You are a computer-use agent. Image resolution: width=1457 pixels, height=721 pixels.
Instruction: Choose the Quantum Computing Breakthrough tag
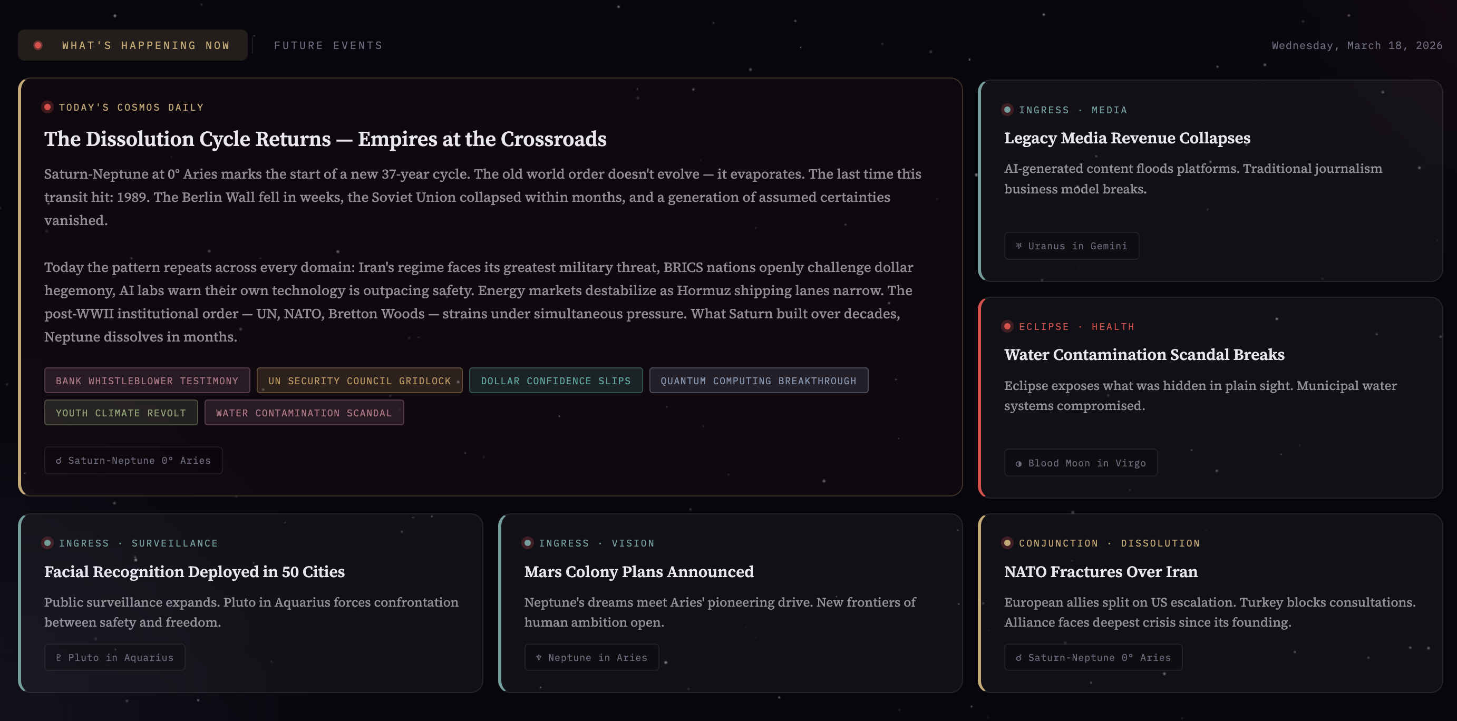click(758, 381)
